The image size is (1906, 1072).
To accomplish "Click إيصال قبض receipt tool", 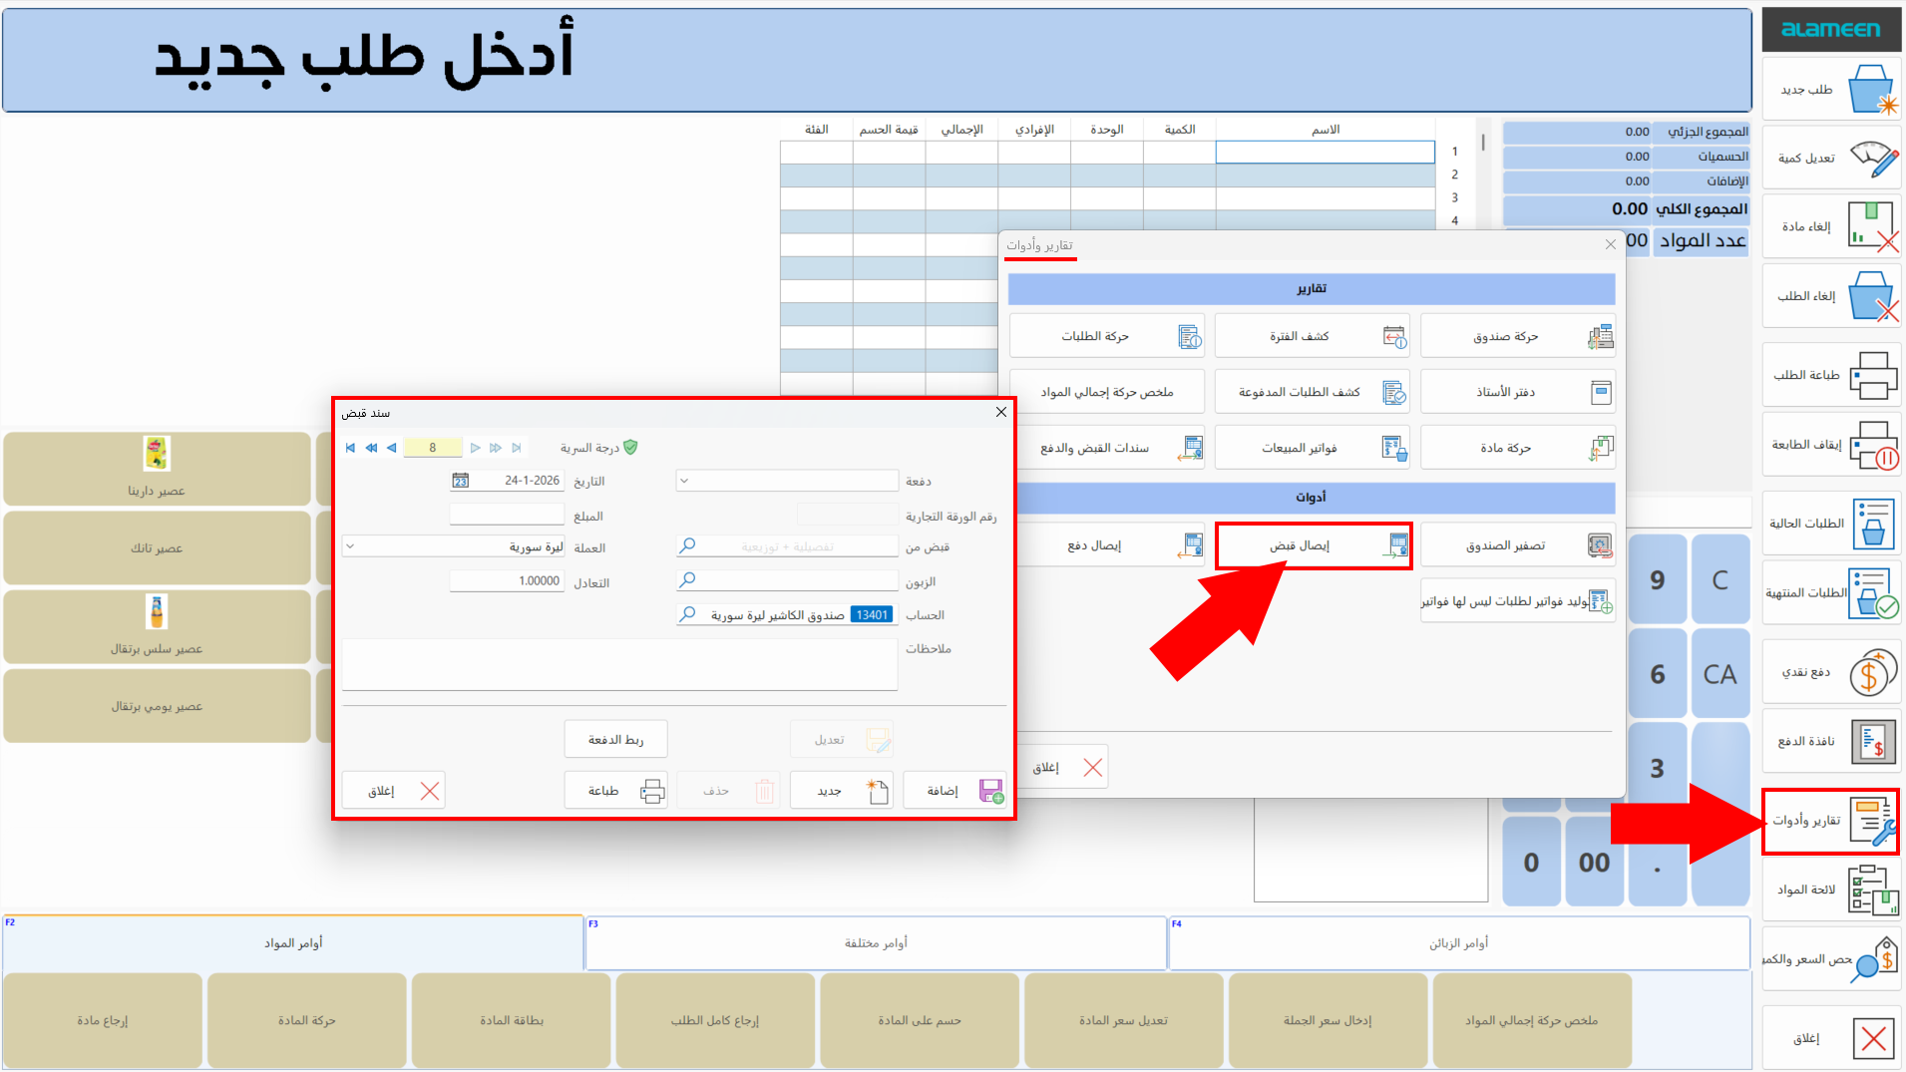I will pyautogui.click(x=1313, y=545).
